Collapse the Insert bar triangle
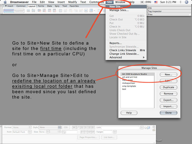The width and height of the screenshot is (192, 144). tap(6, 6)
